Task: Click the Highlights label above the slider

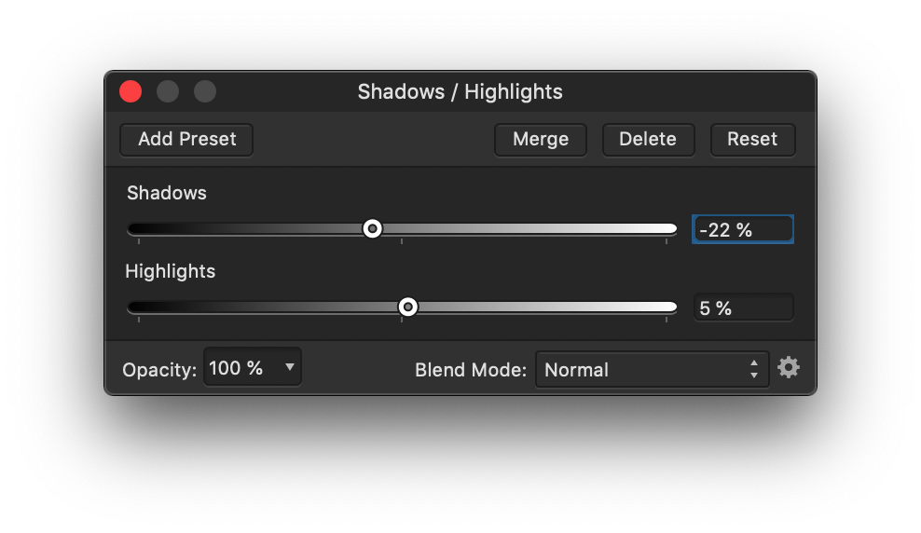Action: pos(171,271)
